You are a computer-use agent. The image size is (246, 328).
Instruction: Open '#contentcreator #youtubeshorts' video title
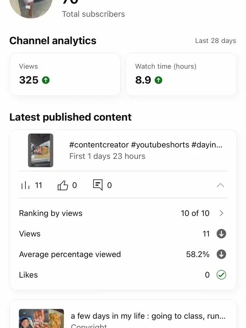146,145
